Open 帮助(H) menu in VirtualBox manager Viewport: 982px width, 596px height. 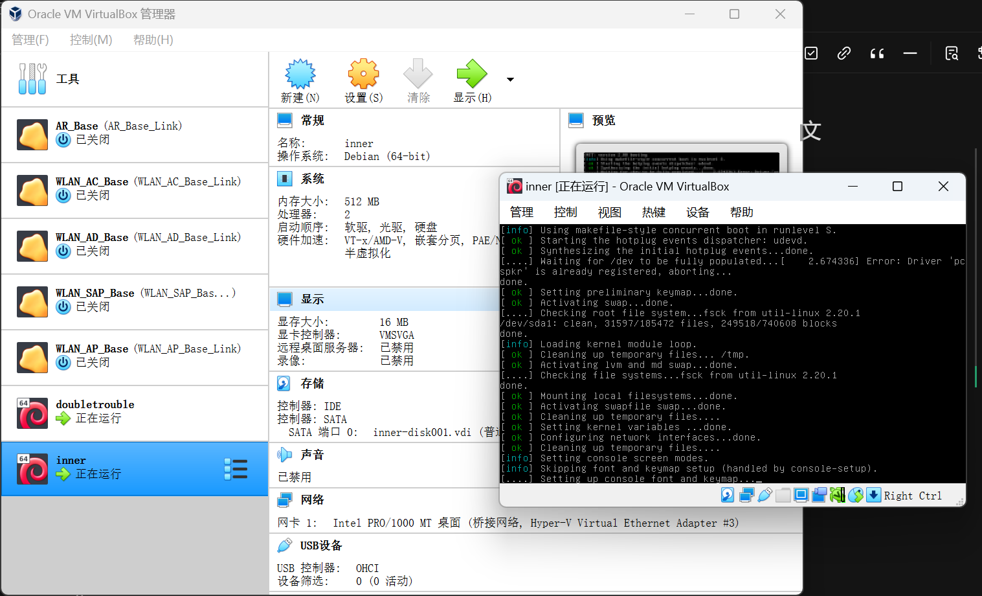click(153, 40)
